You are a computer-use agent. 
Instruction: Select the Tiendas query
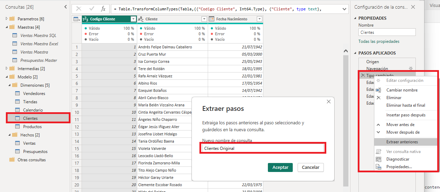[x=30, y=102]
